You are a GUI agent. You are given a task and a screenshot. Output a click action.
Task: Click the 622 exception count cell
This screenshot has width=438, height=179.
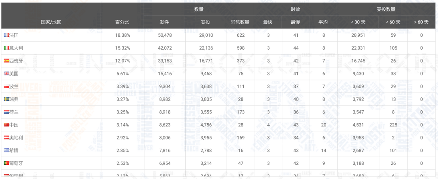point(240,35)
